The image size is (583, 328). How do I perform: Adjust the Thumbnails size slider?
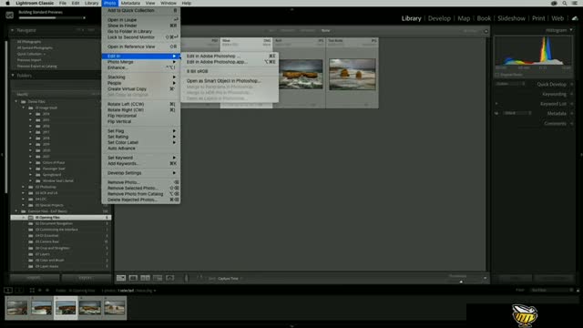coord(461,282)
